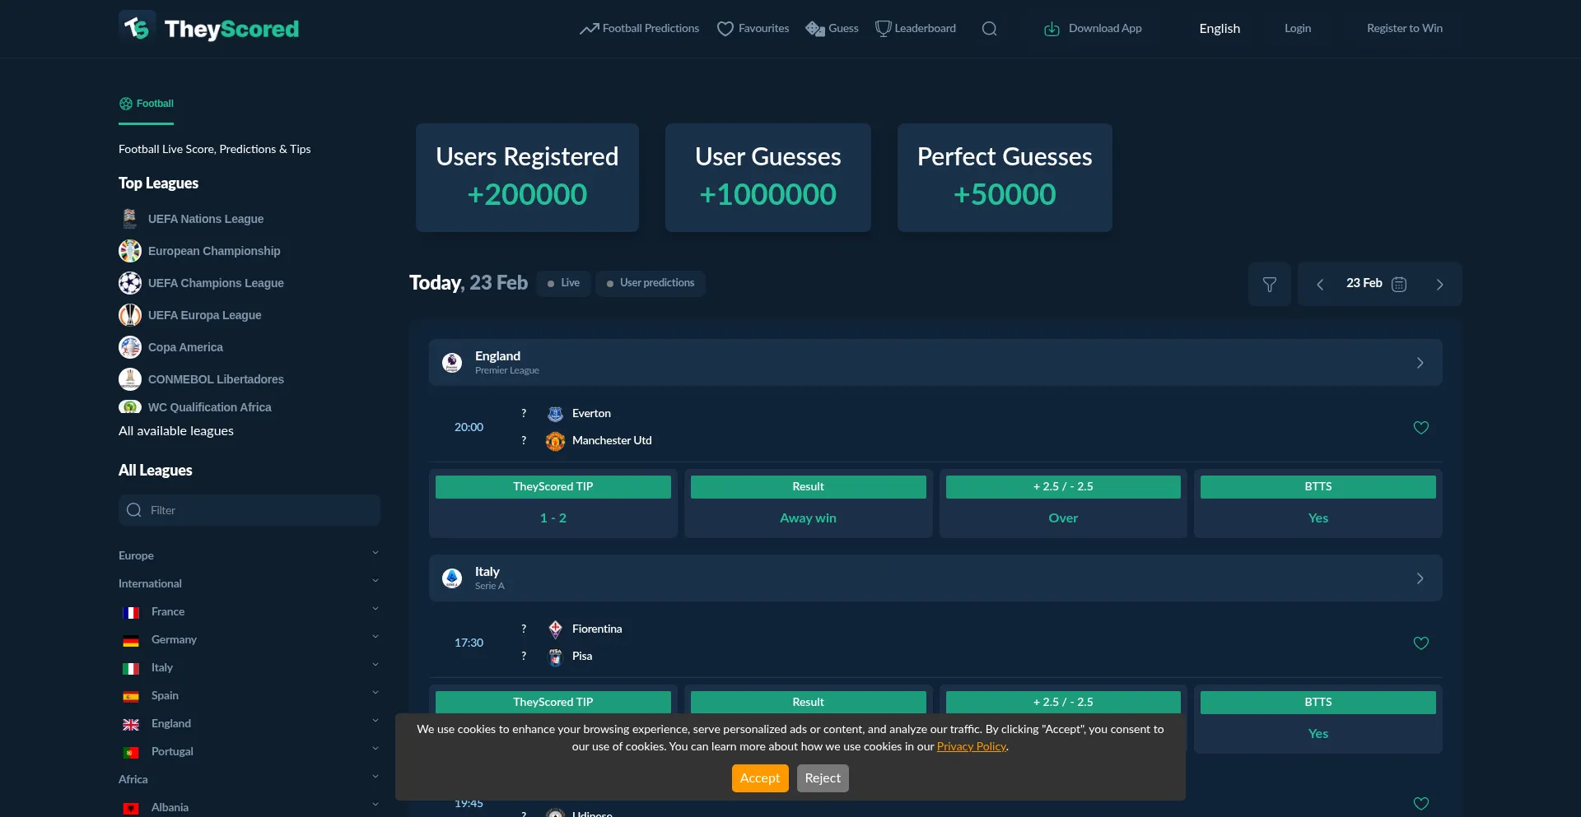This screenshot has width=1581, height=817.
Task: Click the Spain flag icon
Action: (x=131, y=697)
